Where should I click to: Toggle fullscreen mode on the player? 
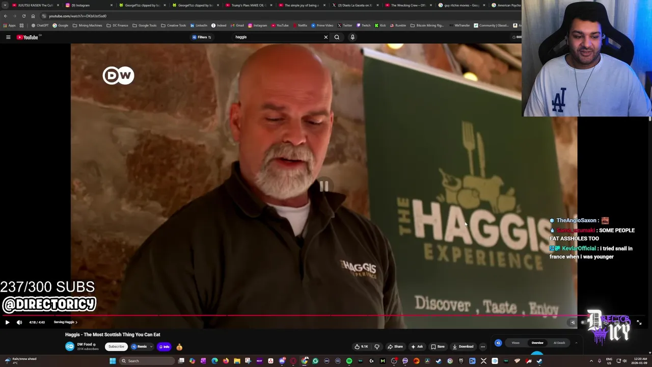[x=639, y=322]
